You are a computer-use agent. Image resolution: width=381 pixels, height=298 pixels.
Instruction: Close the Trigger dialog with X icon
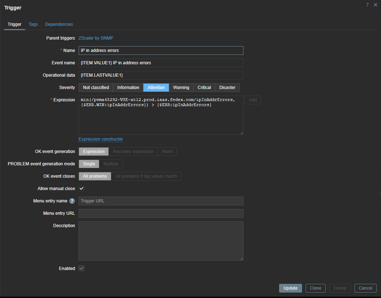(x=376, y=5)
